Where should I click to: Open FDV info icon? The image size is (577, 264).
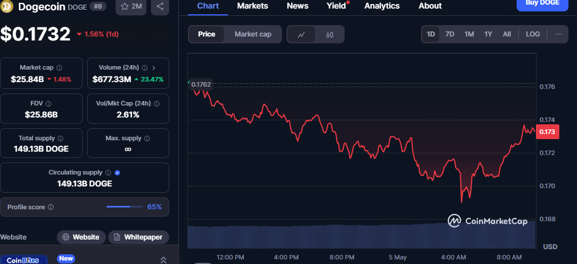(x=48, y=104)
